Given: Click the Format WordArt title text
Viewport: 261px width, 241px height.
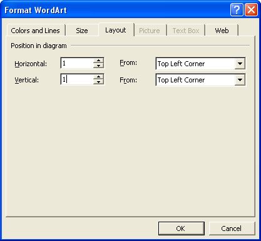Looking at the screenshot, I should click(36, 10).
